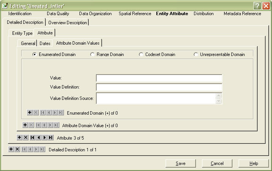Select Range Domain radio button

pos(92,54)
